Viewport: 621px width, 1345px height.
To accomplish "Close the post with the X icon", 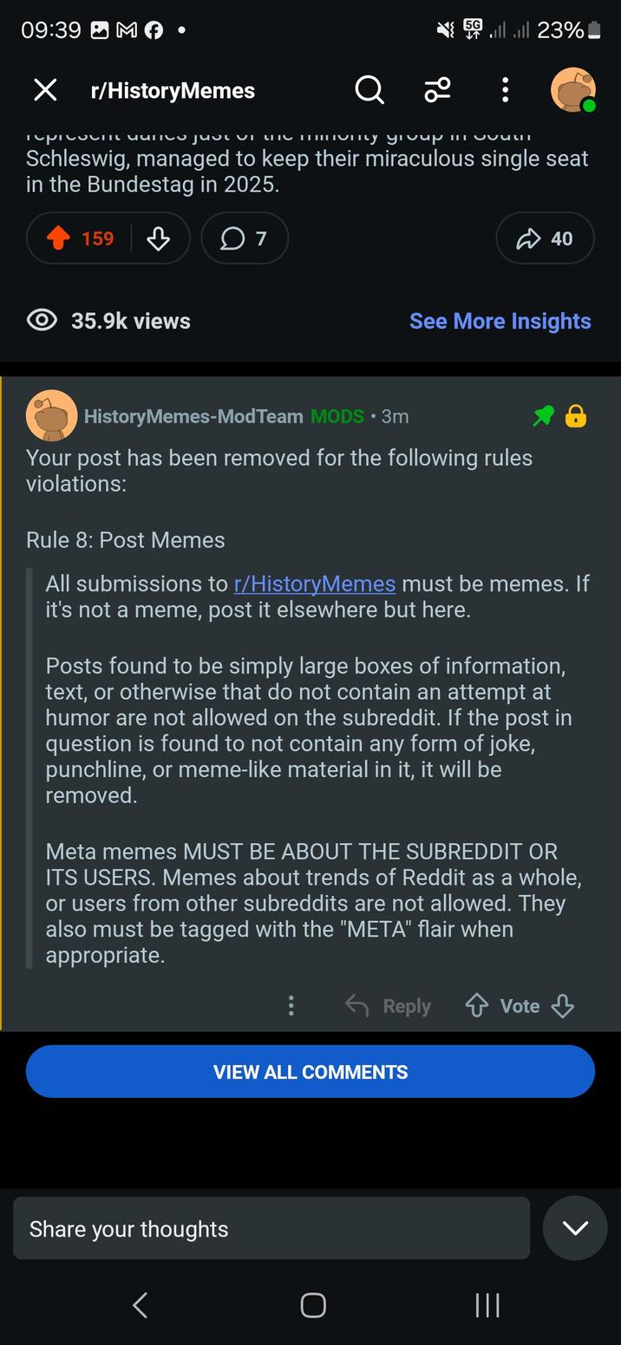I will (45, 90).
